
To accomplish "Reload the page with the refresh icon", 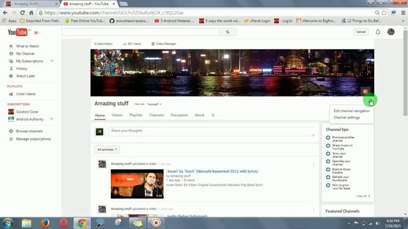I will (x=23, y=13).
